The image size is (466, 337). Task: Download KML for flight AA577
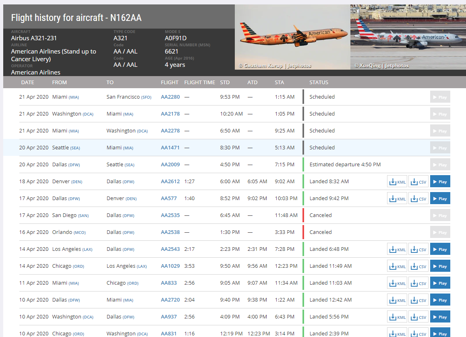click(398, 198)
